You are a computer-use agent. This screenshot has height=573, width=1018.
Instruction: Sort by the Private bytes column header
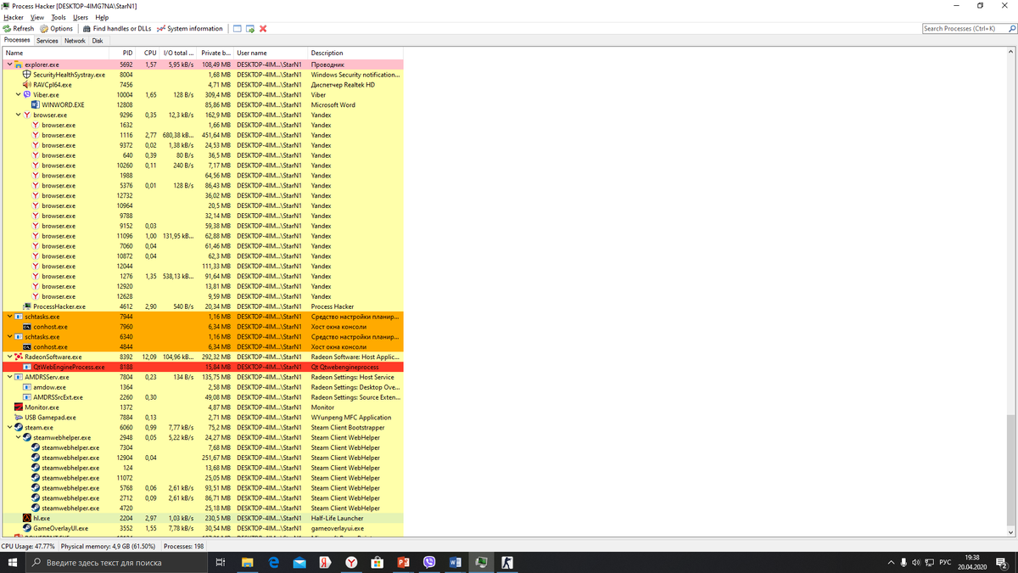[215, 53]
